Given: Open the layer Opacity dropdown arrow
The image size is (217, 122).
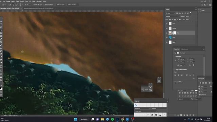Looking at the screenshot, I should (190, 17).
